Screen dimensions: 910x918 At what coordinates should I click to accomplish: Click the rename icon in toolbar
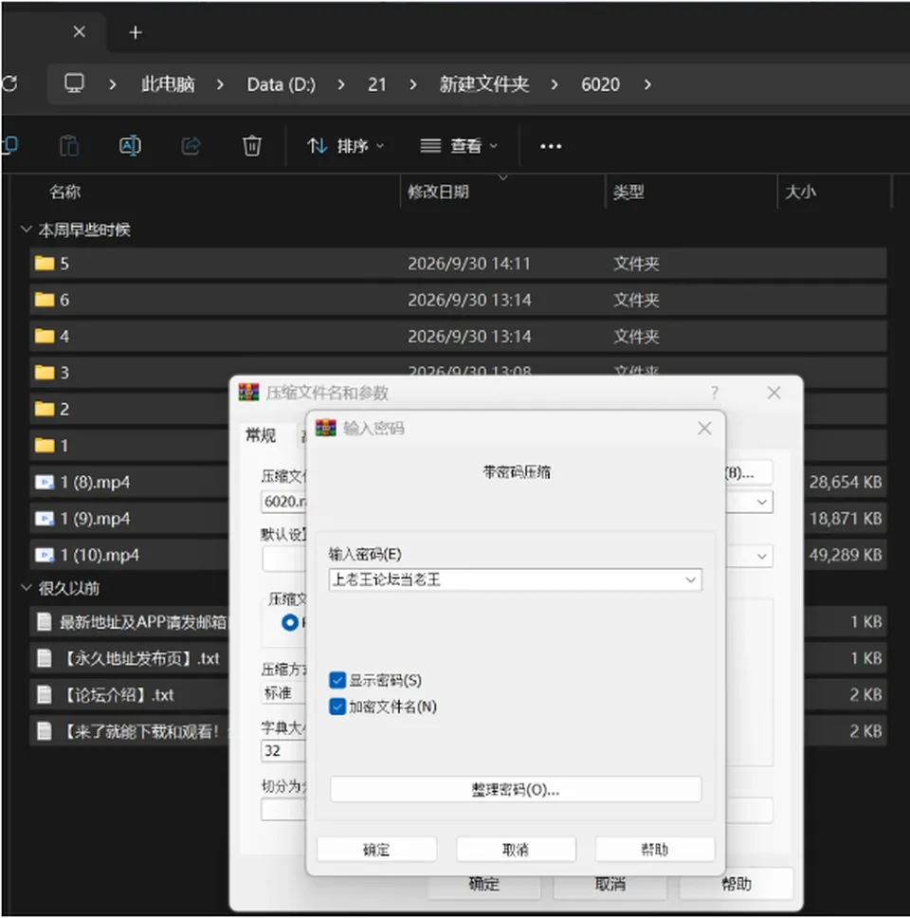pyautogui.click(x=130, y=146)
